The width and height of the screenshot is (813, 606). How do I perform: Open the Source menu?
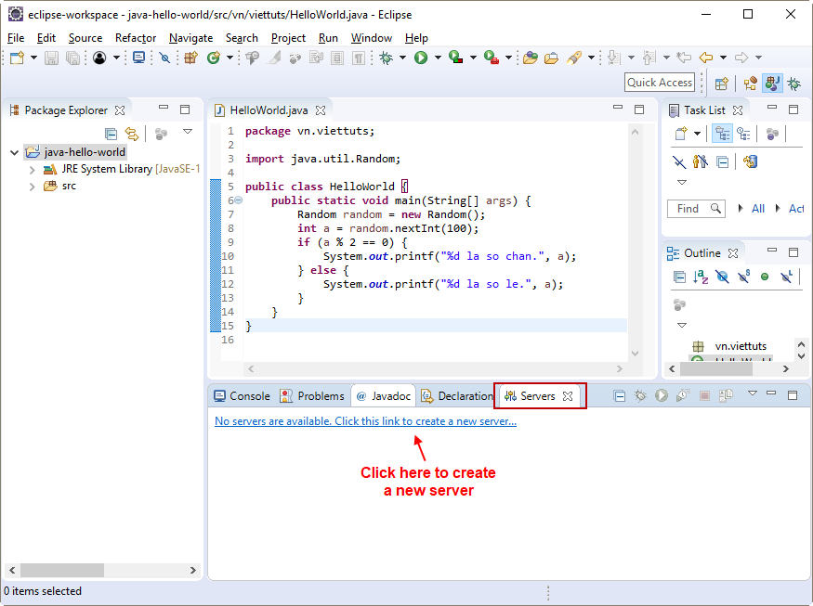85,38
